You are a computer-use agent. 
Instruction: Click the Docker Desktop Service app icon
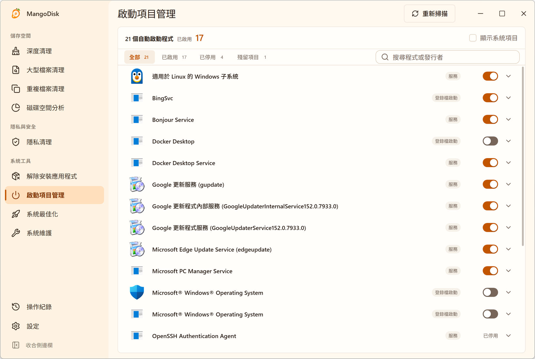137,163
